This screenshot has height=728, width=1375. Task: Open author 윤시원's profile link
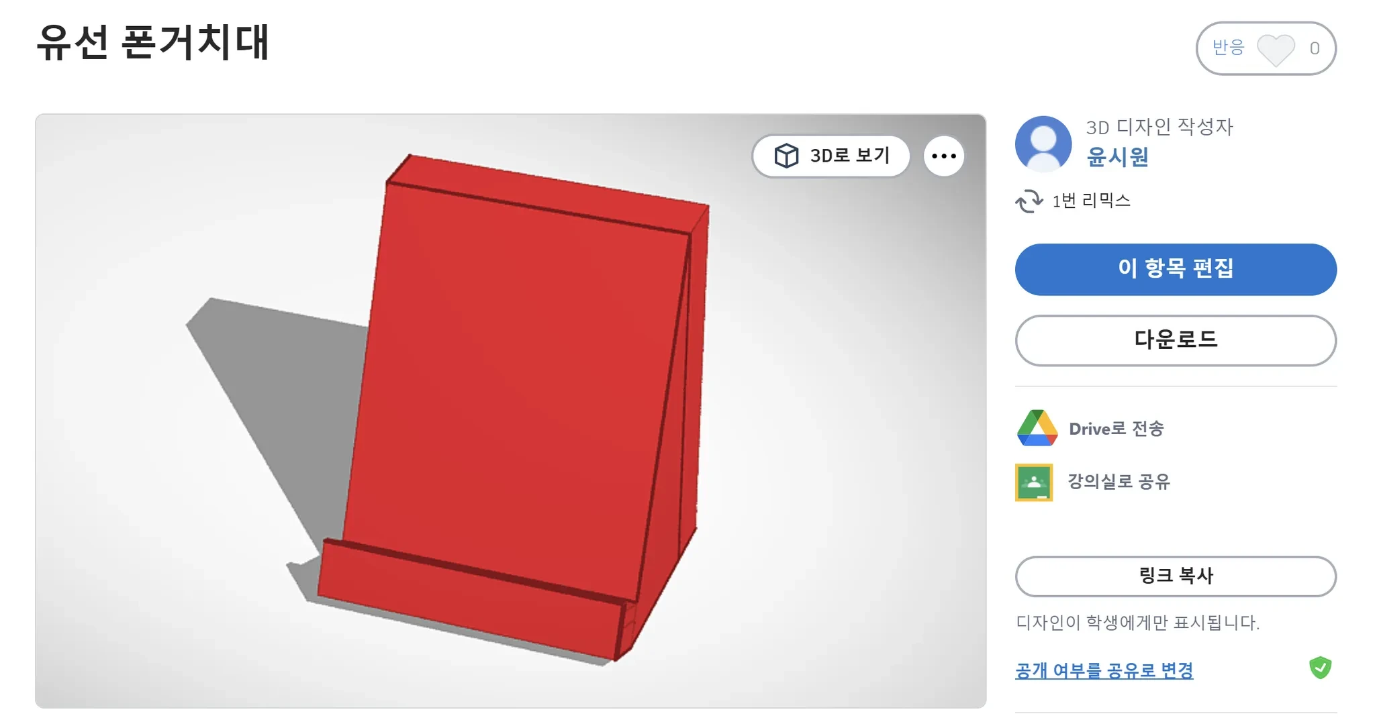click(x=1117, y=157)
